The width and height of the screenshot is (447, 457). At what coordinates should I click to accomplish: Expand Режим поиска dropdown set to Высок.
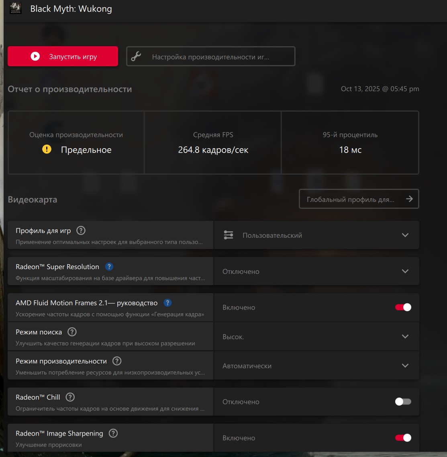[x=316, y=337]
